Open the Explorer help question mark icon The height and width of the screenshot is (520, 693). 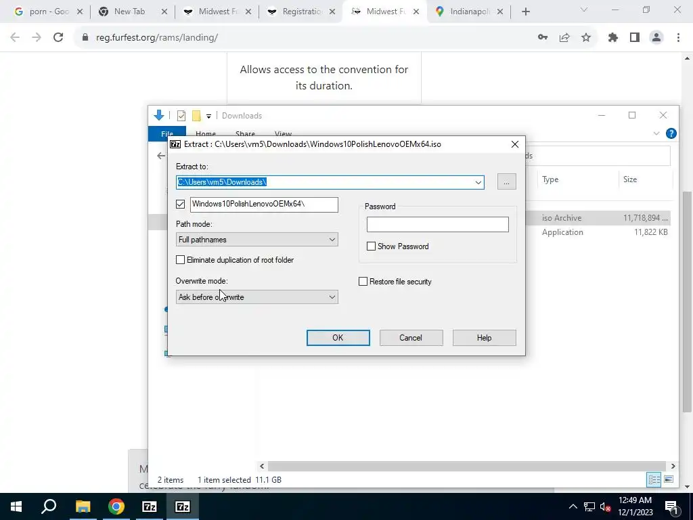coord(671,133)
